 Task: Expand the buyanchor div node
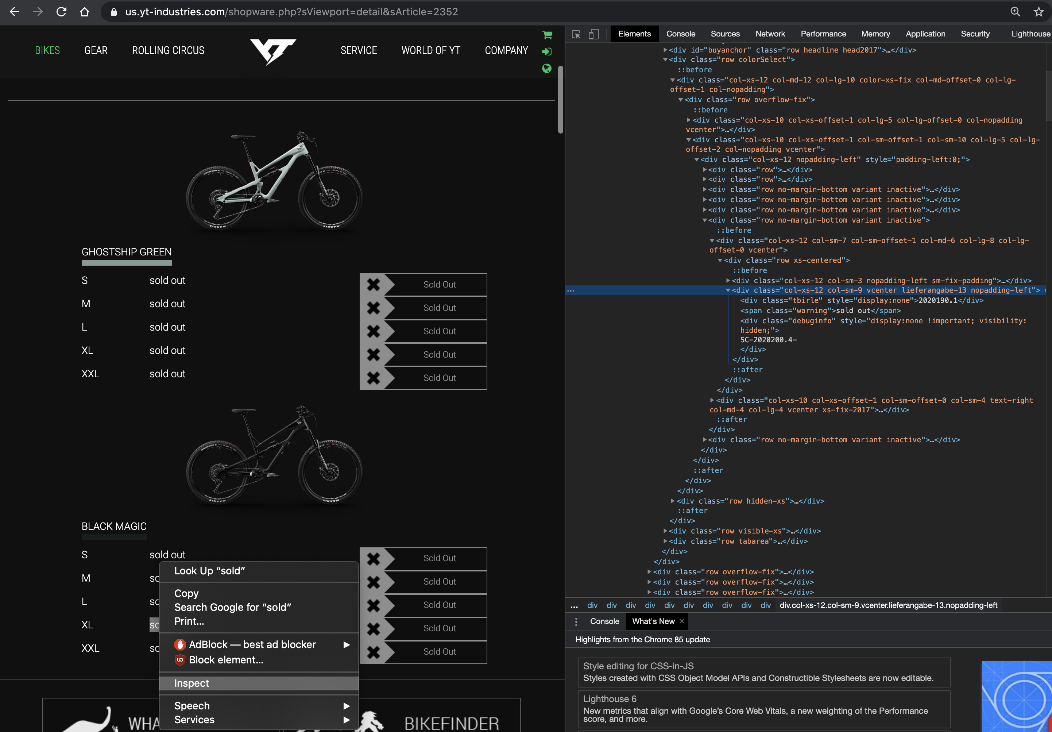pos(665,50)
